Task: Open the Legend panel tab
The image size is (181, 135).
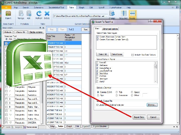Action: pos(17,127)
